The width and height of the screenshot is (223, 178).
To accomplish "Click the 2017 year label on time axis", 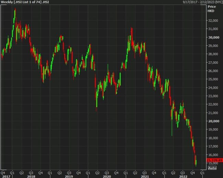I will pos(7,176).
